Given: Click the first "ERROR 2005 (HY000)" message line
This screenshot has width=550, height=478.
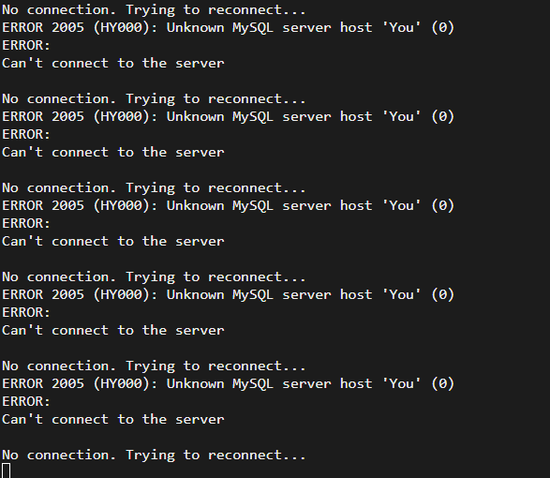Looking at the screenshot, I should [228, 28].
